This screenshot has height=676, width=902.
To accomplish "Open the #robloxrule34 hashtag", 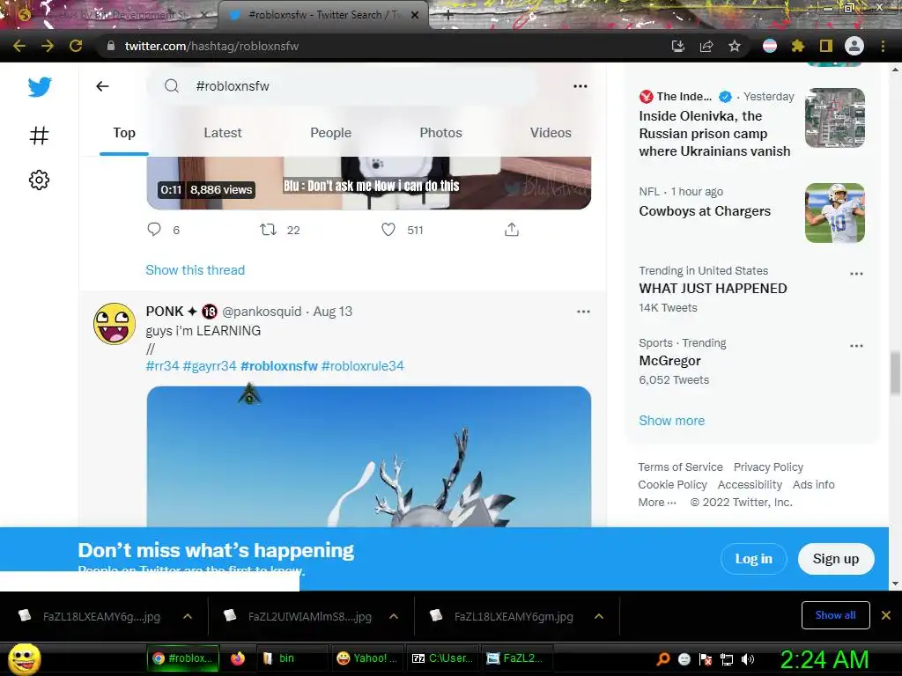I will coord(362,366).
